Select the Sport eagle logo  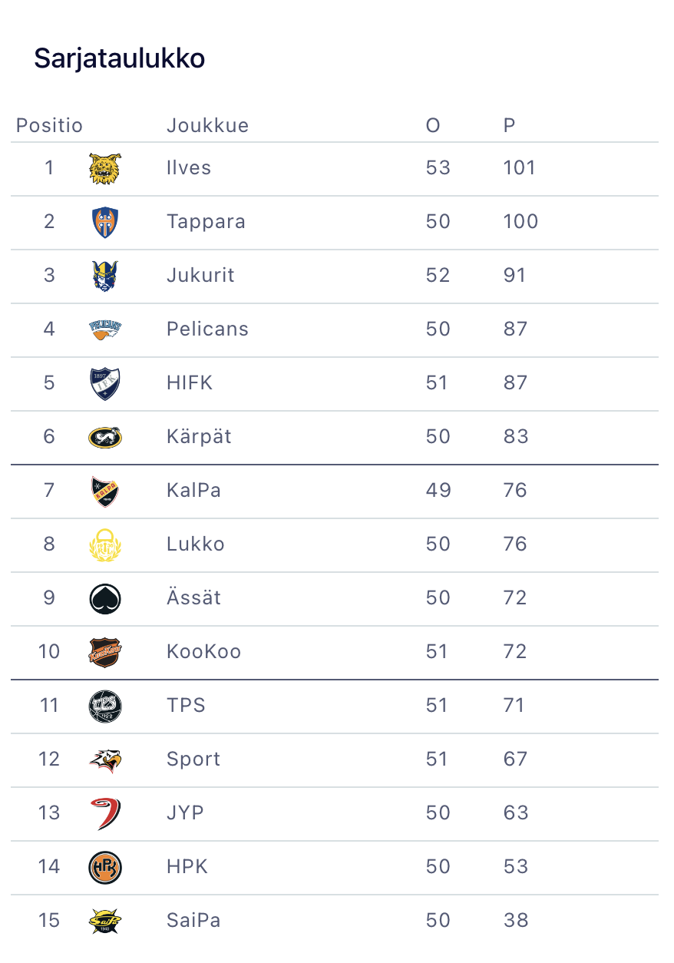click(x=105, y=760)
